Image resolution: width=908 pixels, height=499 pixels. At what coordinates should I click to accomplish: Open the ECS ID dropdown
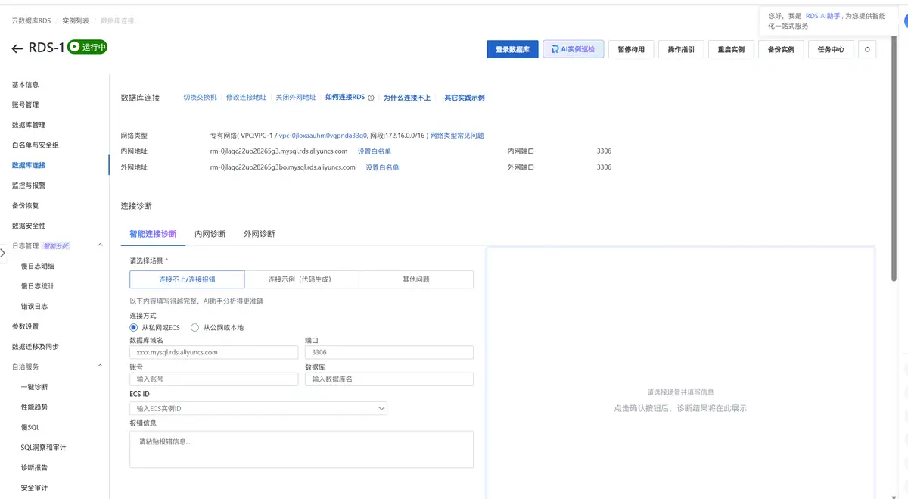259,408
